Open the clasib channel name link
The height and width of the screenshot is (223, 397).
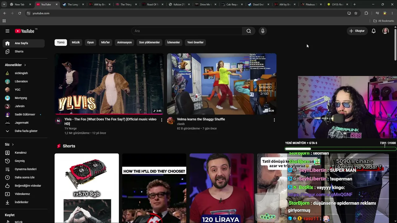point(181,124)
